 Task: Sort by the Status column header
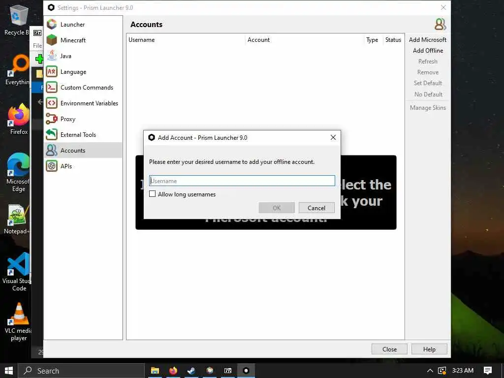tap(393, 39)
